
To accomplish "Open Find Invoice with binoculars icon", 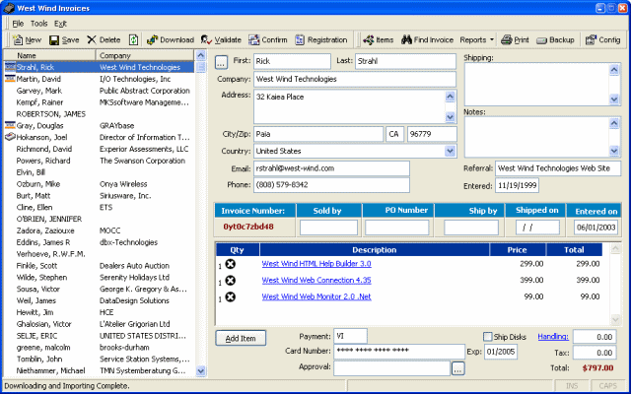I will pos(427,39).
